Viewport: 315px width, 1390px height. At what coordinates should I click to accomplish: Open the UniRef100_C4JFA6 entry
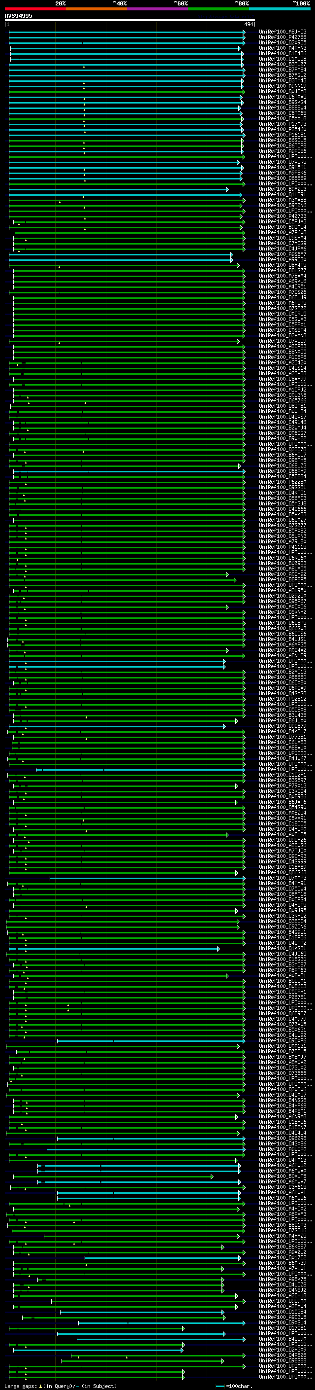(283, 249)
